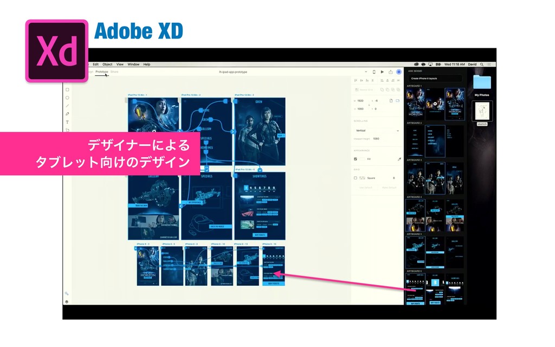
Task: Open the Object menu
Action: click(107, 65)
